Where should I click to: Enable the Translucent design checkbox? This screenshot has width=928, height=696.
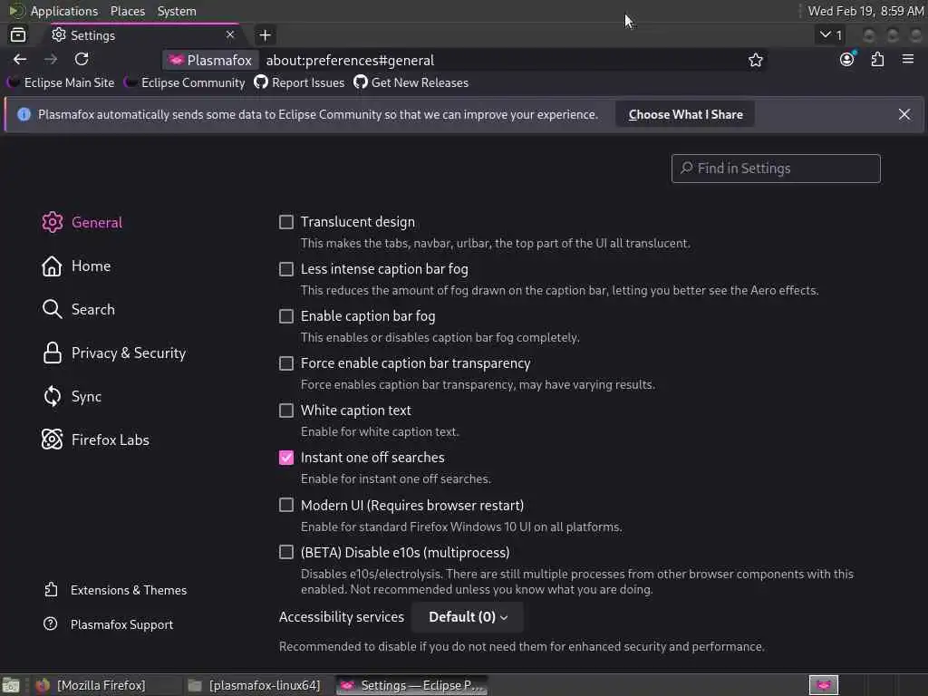pos(286,222)
